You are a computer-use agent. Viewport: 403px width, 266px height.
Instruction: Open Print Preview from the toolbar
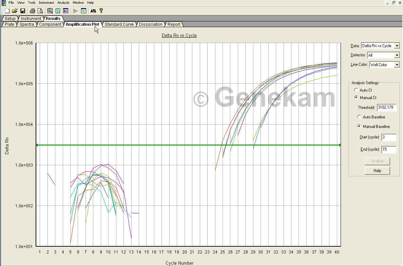pos(40,11)
